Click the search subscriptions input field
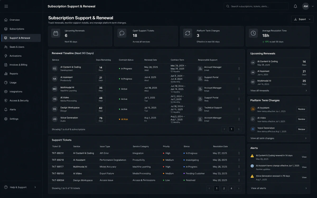 (256, 6)
